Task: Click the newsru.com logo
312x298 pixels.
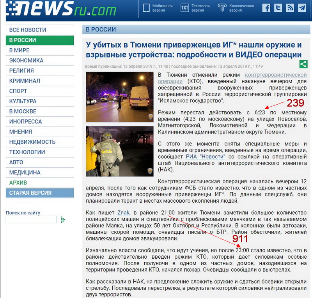Action: (x=61, y=8)
